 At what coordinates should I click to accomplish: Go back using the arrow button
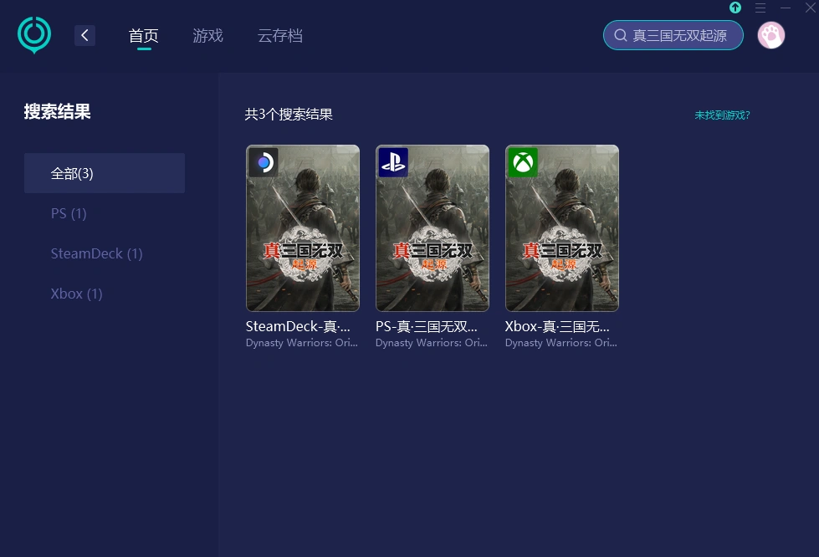click(84, 35)
